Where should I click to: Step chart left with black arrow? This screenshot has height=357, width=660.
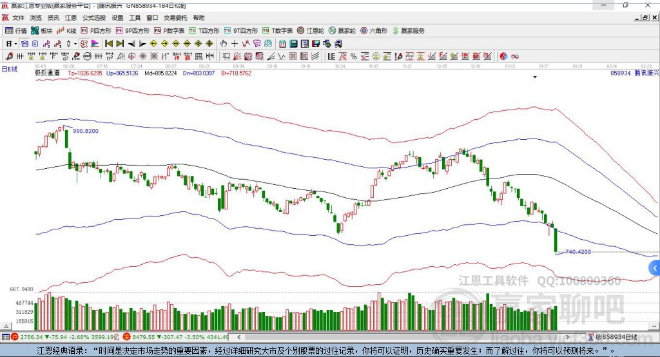pyautogui.click(x=131, y=44)
